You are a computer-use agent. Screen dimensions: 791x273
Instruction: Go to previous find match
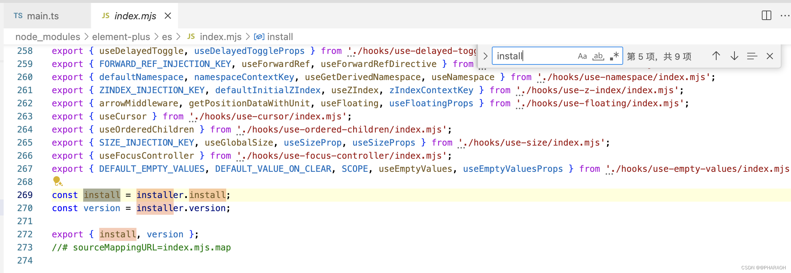pyautogui.click(x=716, y=56)
